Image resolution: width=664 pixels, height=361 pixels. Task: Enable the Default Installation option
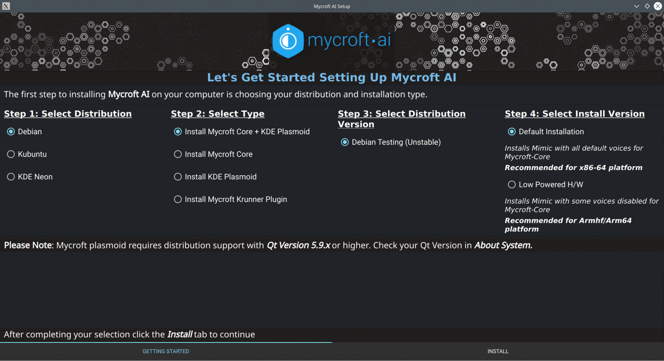point(512,131)
